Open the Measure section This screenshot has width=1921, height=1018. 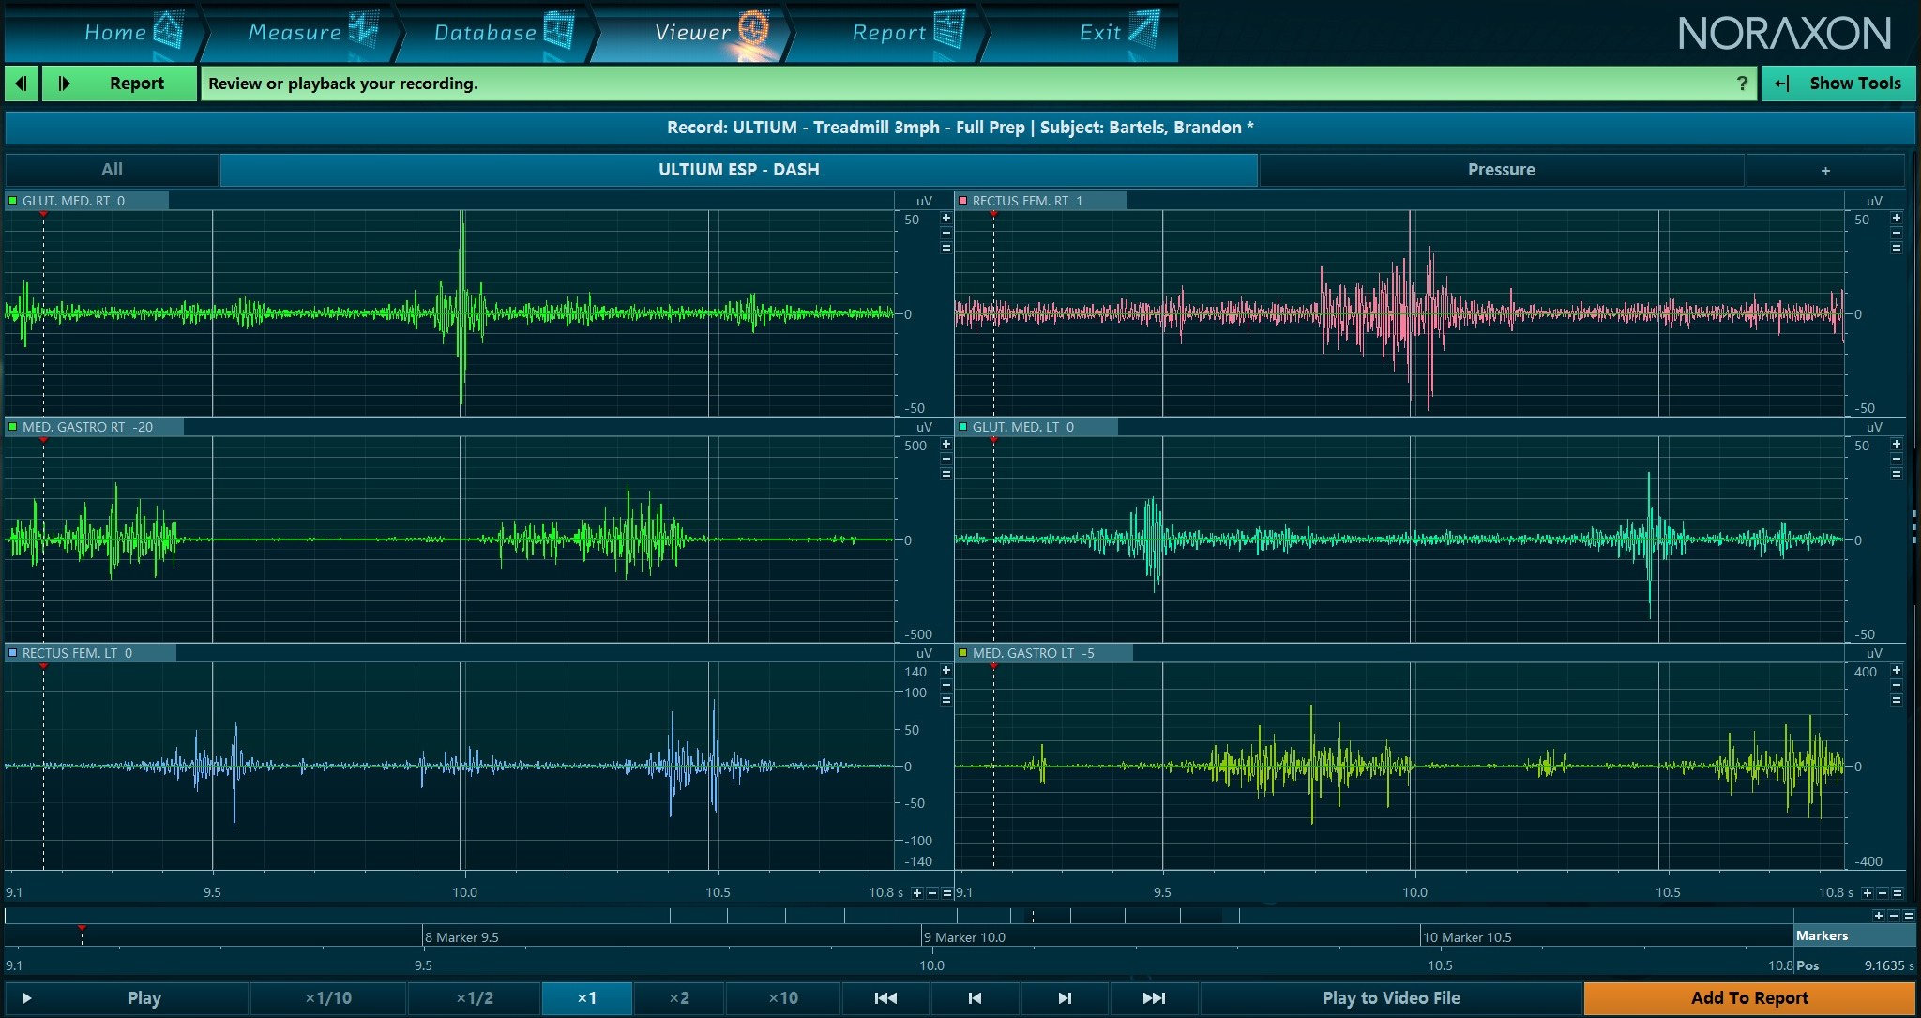point(300,32)
